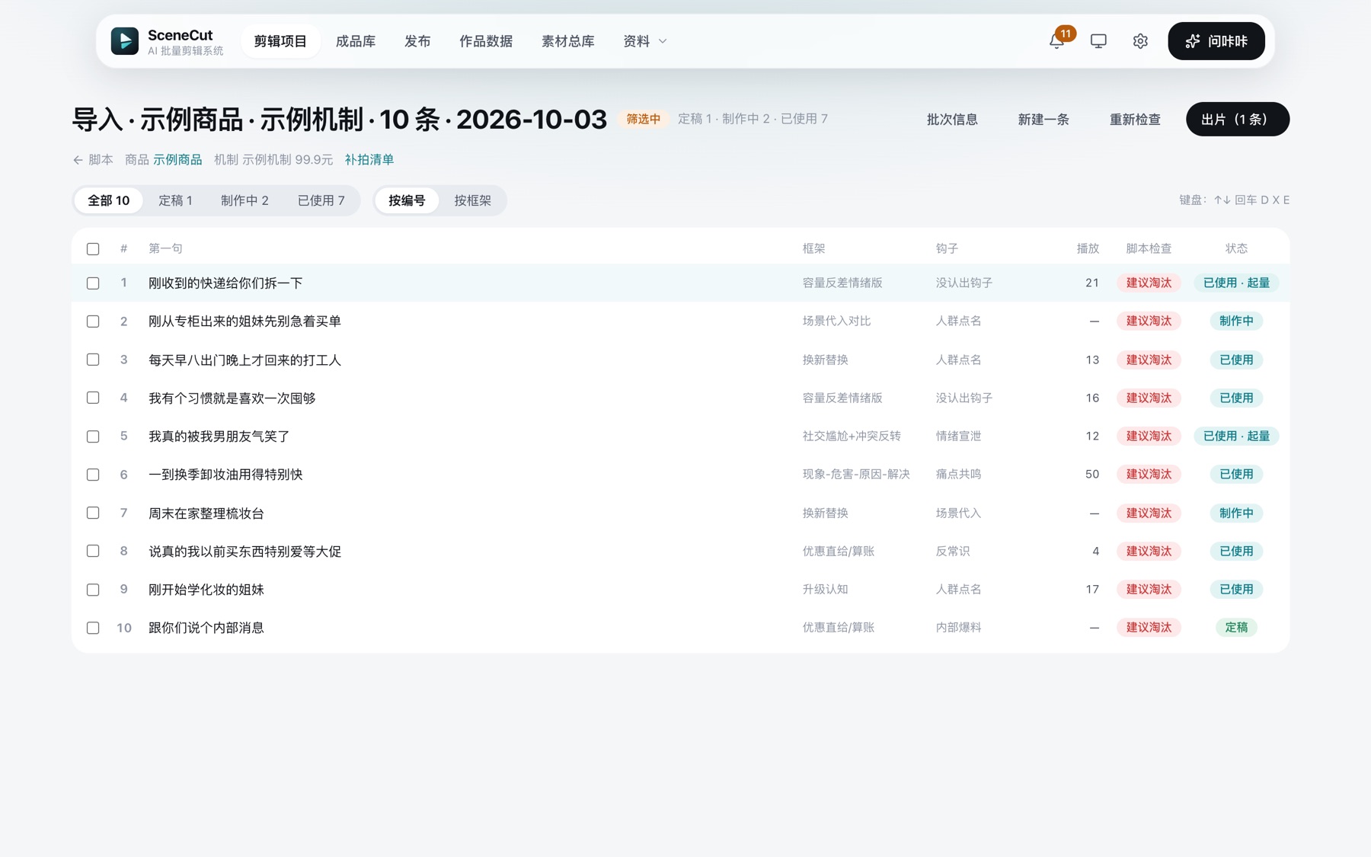The width and height of the screenshot is (1371, 857).
Task: Click the 重新检查 button
Action: [1135, 120]
